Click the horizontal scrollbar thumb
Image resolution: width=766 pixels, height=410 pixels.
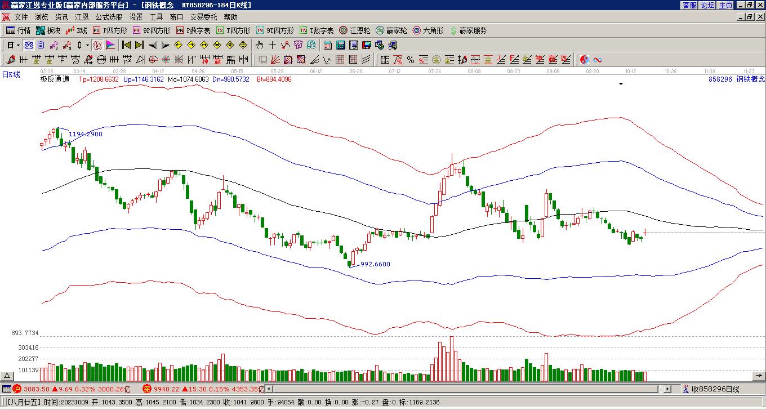(x=466, y=389)
